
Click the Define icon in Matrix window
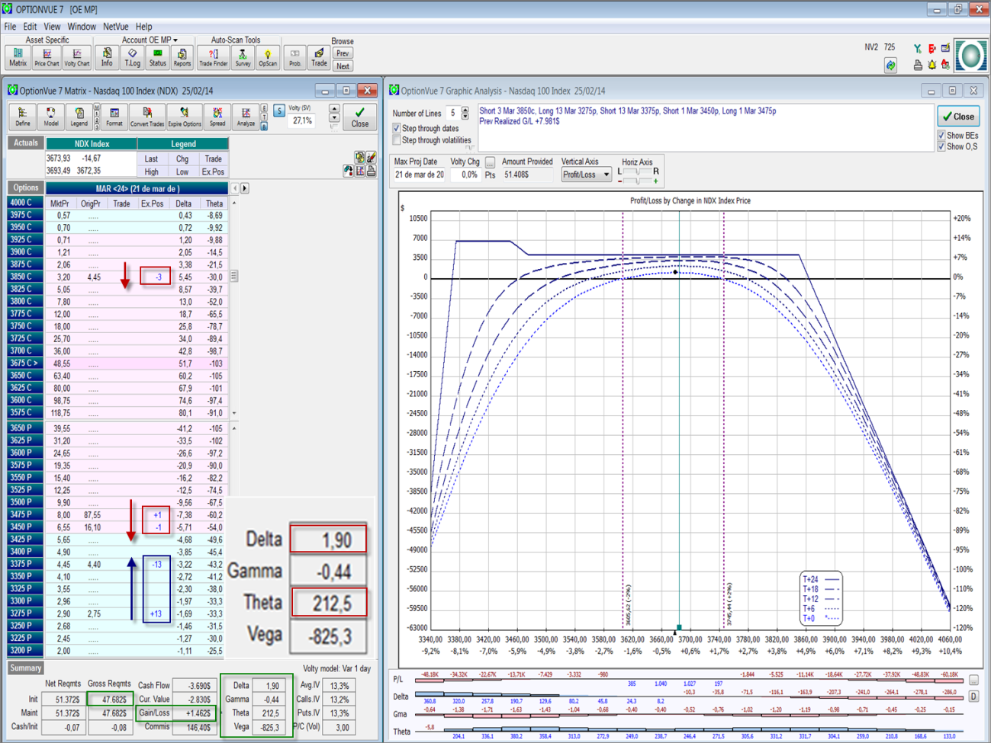[x=23, y=117]
